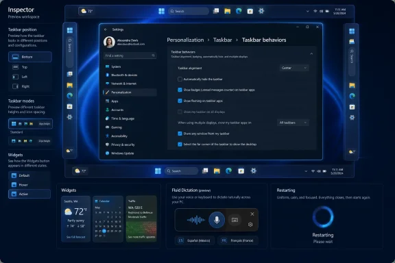This screenshot has height=263, width=395.
Task: Click the Personalization breadcrumb link
Action: click(185, 40)
